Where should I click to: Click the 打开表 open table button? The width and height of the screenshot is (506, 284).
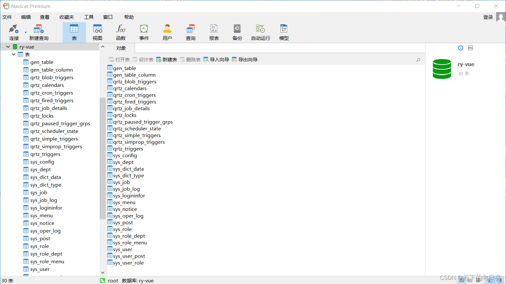click(119, 60)
